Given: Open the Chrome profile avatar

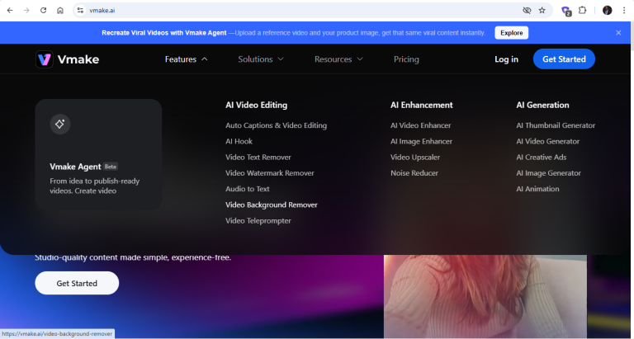Looking at the screenshot, I should [x=607, y=11].
